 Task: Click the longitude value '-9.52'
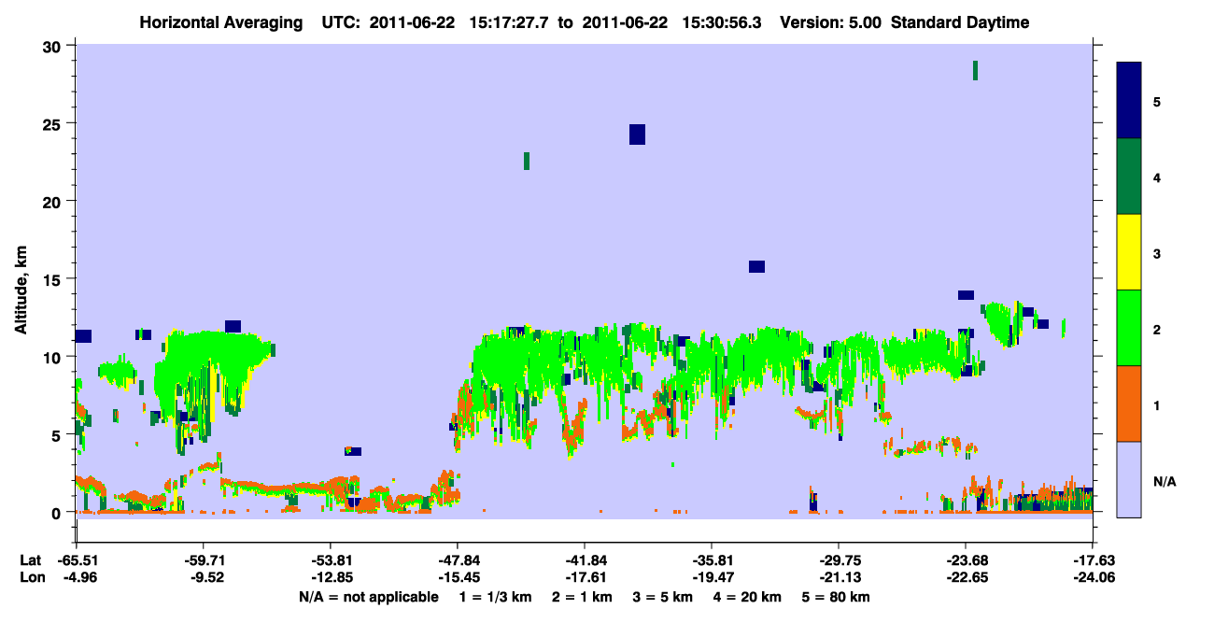coord(204,577)
